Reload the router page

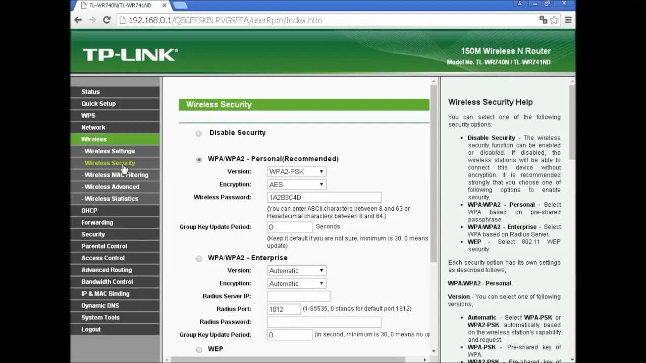(x=106, y=20)
